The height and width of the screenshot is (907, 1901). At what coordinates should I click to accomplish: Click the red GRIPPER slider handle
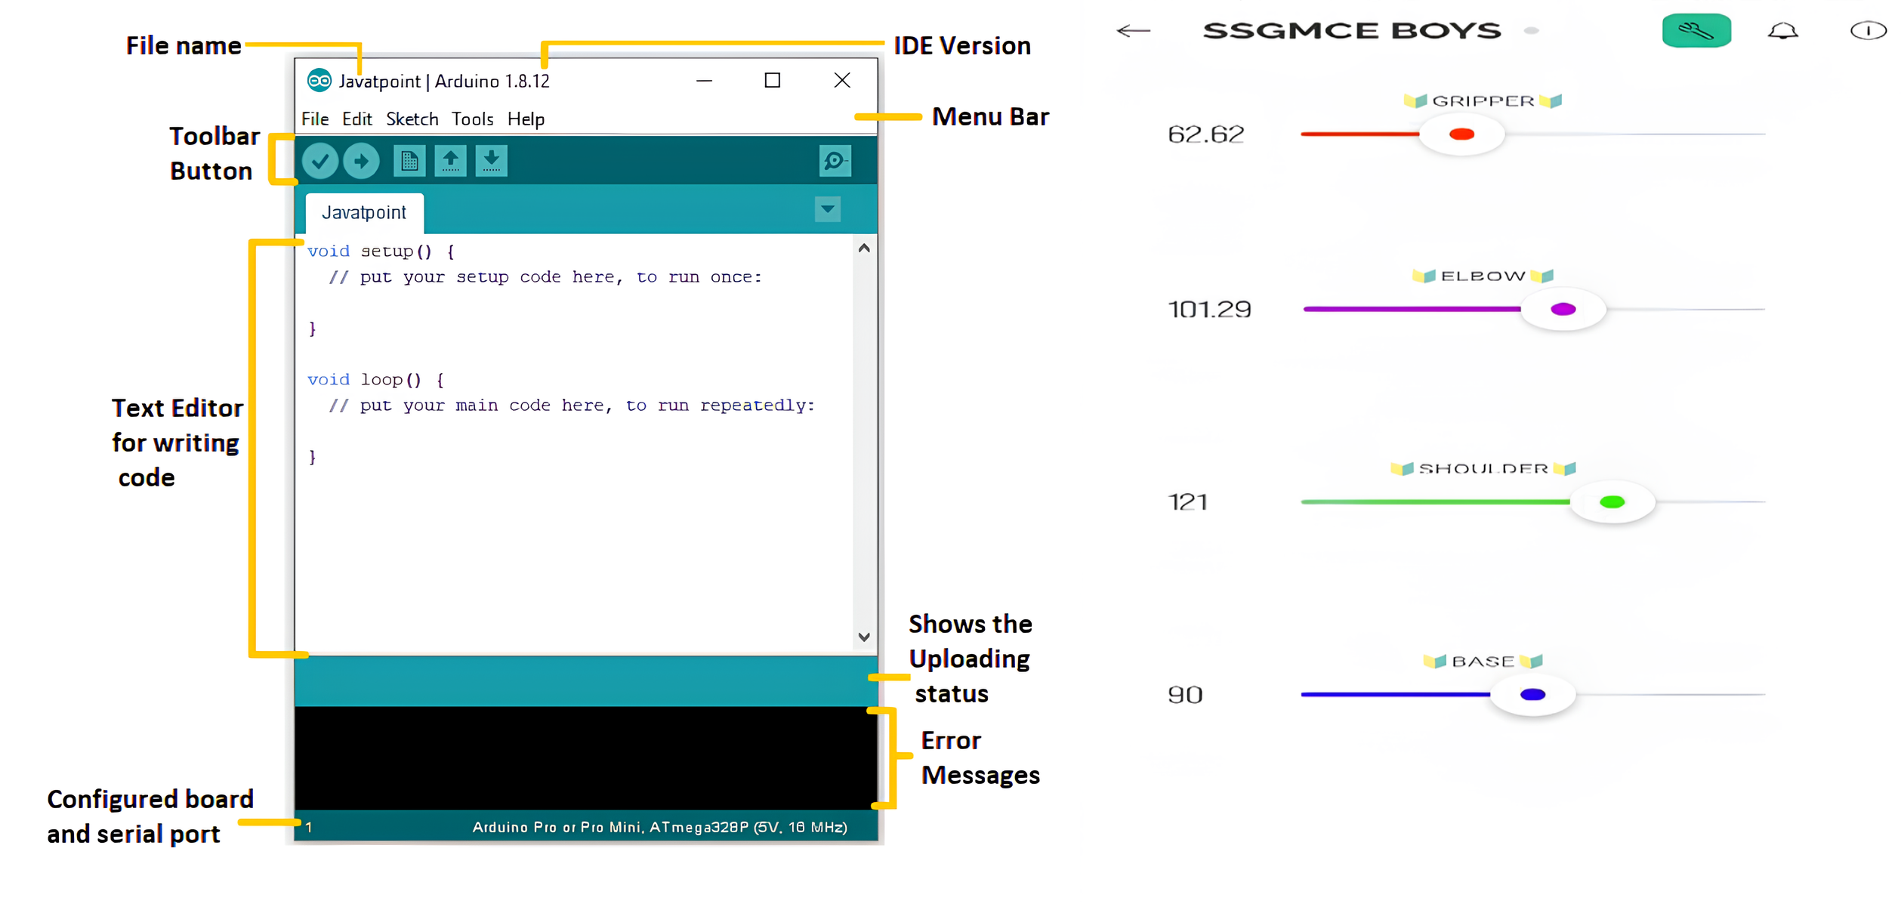(x=1461, y=134)
